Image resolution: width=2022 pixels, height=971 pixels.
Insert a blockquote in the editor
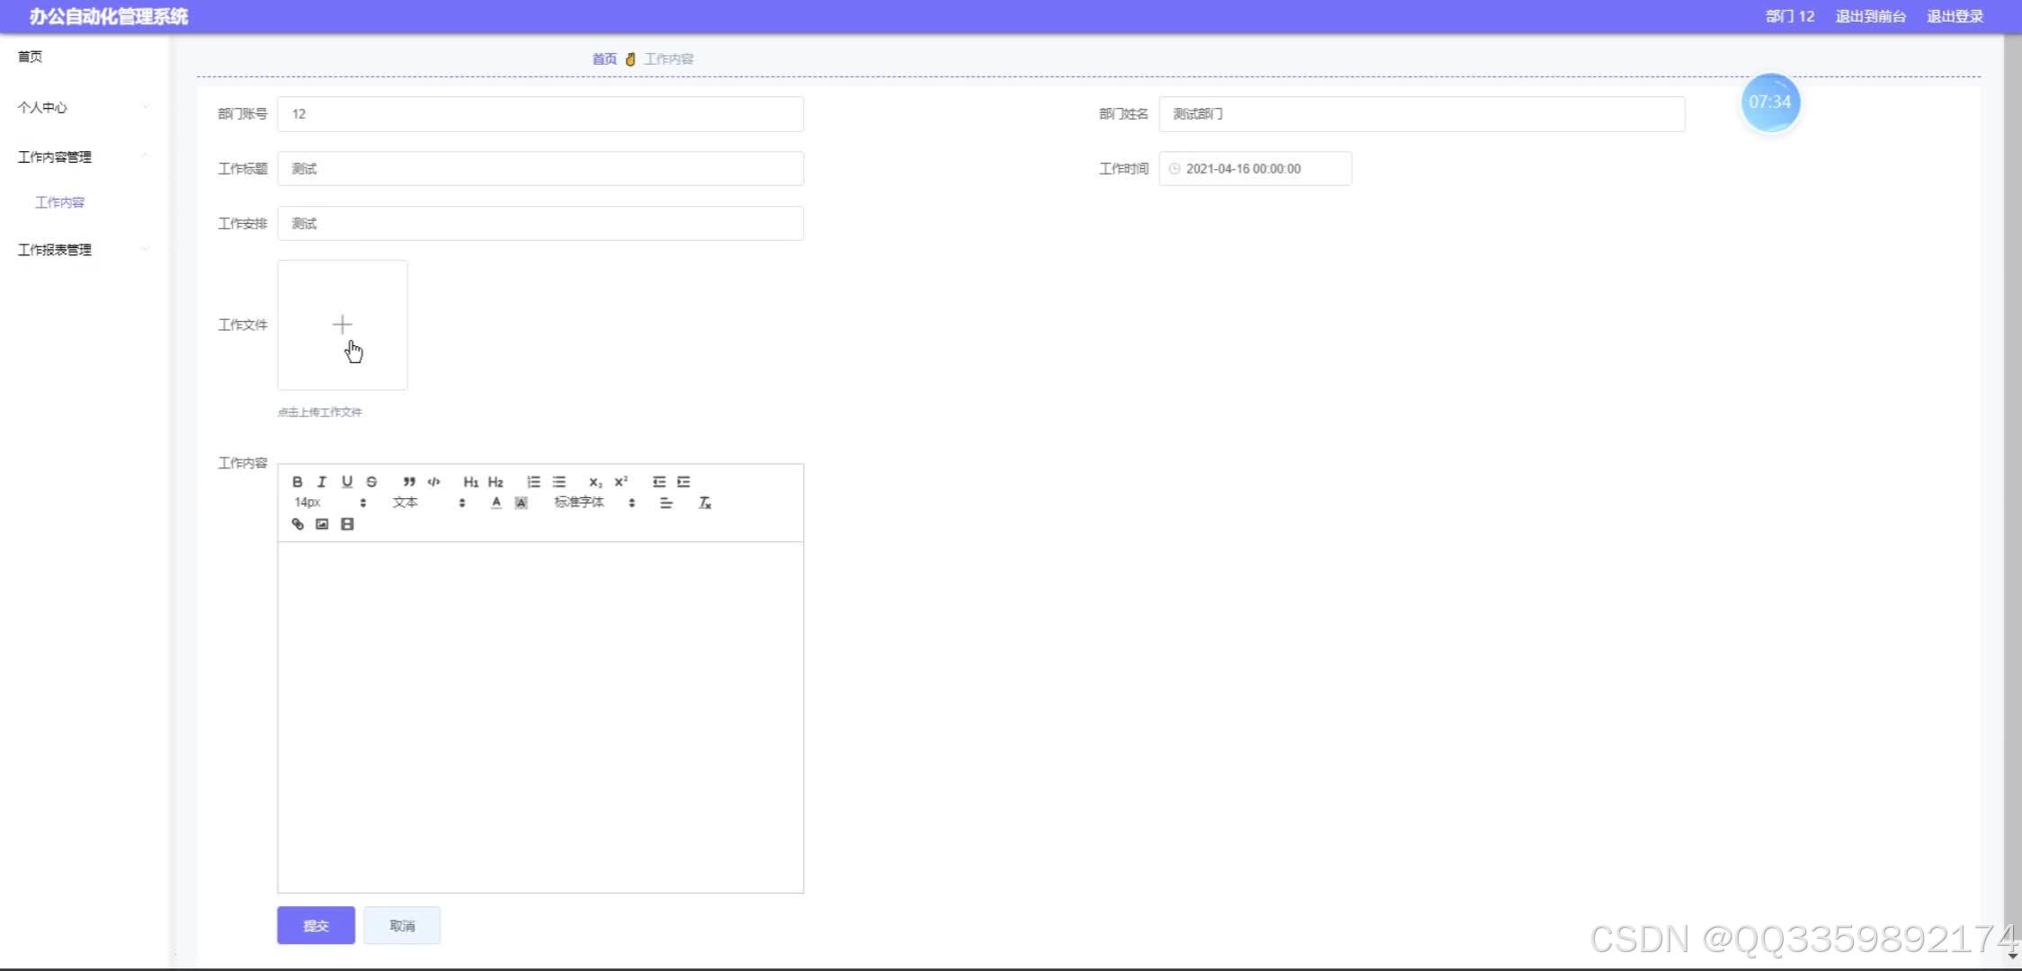(409, 482)
